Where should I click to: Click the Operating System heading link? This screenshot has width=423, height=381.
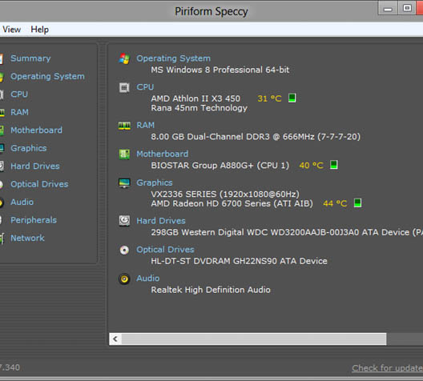(174, 58)
